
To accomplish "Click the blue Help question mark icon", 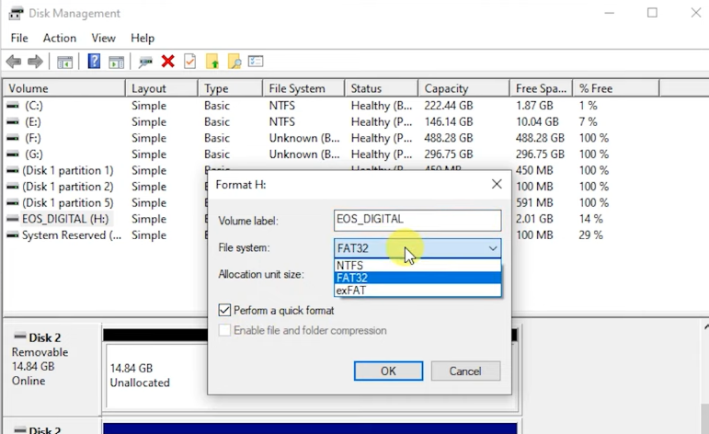I will (x=94, y=62).
